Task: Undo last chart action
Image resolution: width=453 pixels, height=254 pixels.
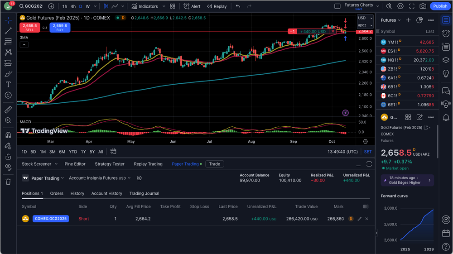Action: 238,6
